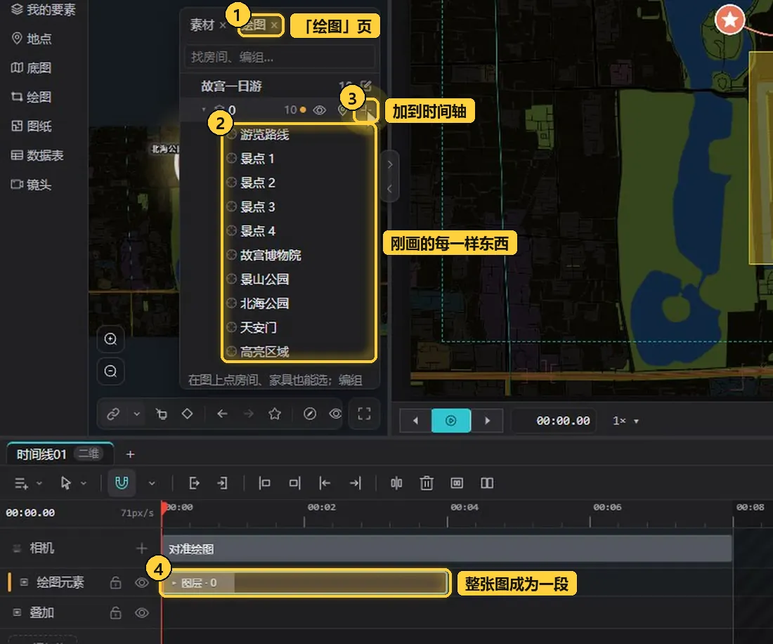Toggle lock on the 绘图元素 track
Image resolution: width=773 pixels, height=644 pixels.
[x=115, y=583]
